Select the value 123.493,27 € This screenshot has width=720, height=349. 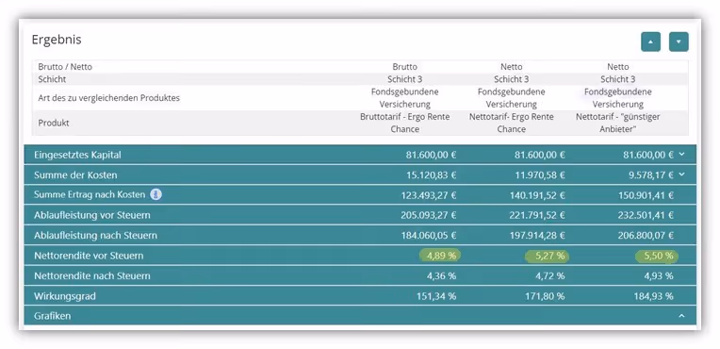tap(429, 195)
